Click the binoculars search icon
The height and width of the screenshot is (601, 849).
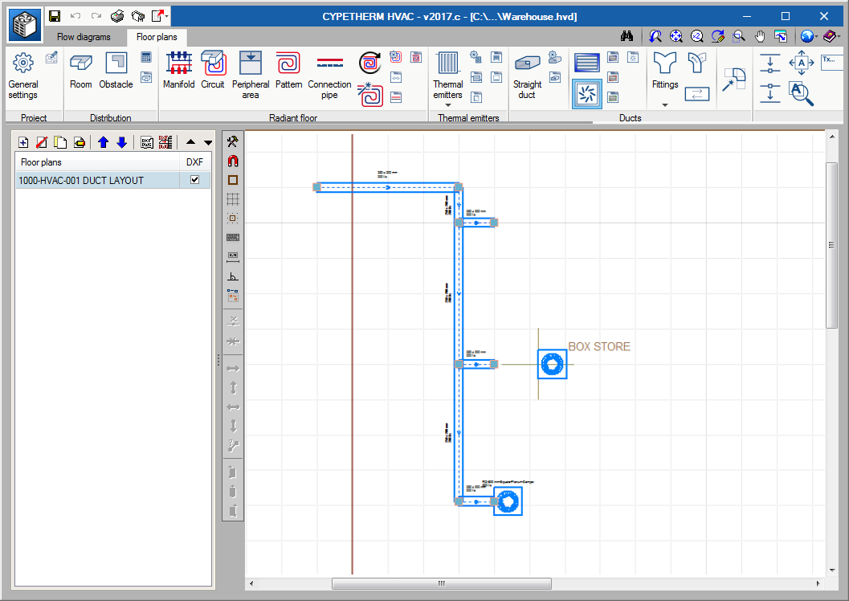pos(628,36)
